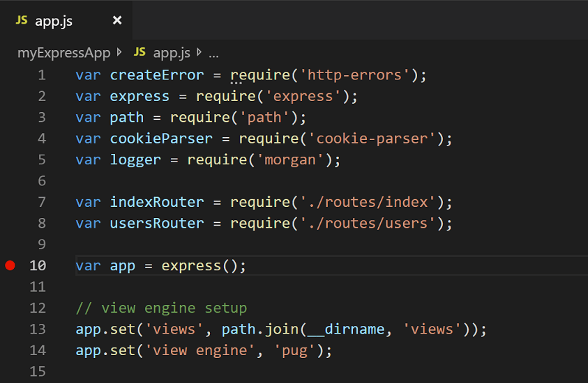Click the '// view engine setup' comment
The height and width of the screenshot is (383, 588).
(x=161, y=308)
